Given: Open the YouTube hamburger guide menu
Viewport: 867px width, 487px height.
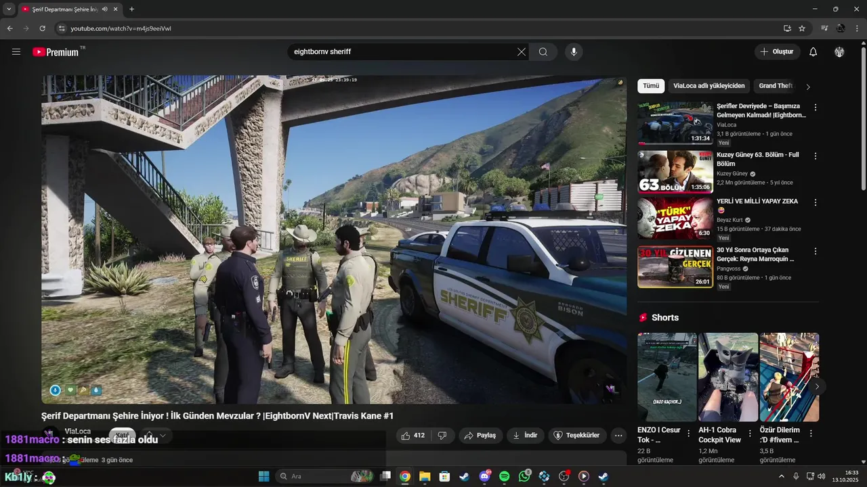Looking at the screenshot, I should [16, 51].
